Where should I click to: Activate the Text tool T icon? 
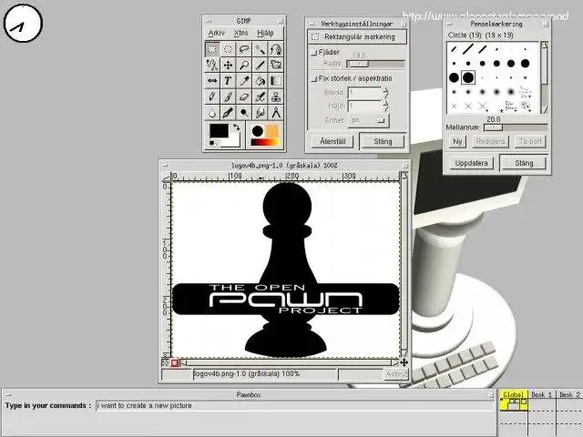click(228, 81)
